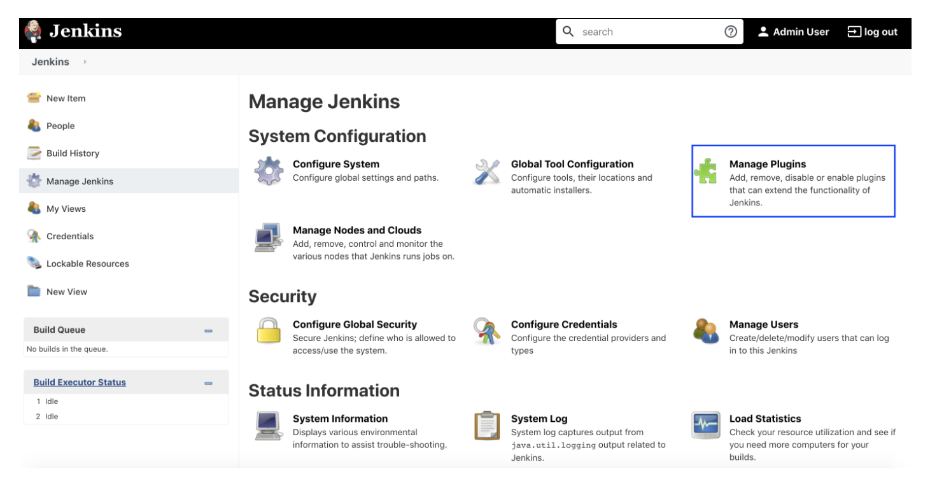Click the log out link text
Viewport: 951px width, 495px height.
[x=880, y=32]
